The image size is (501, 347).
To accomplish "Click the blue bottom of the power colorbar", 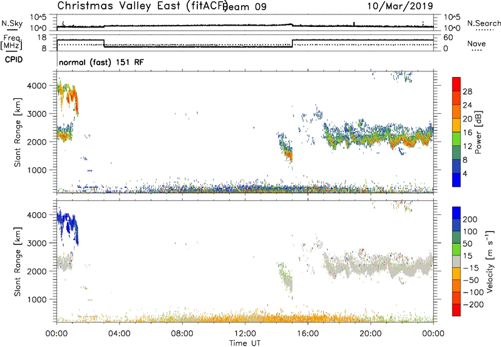I will click(457, 180).
